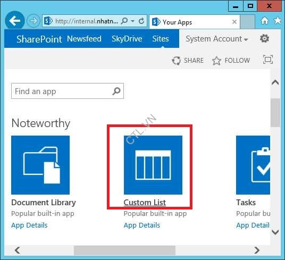This screenshot has height=260, width=285.
Task: Maximize the browser window
Action: point(250,6)
